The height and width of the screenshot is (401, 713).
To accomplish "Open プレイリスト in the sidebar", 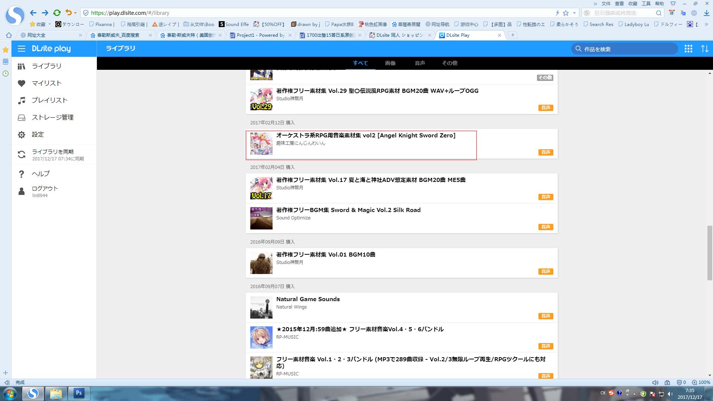I will click(x=54, y=100).
